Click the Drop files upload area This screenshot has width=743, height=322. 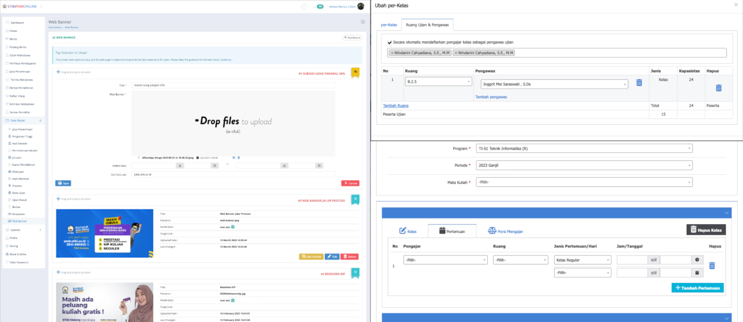coord(233,123)
